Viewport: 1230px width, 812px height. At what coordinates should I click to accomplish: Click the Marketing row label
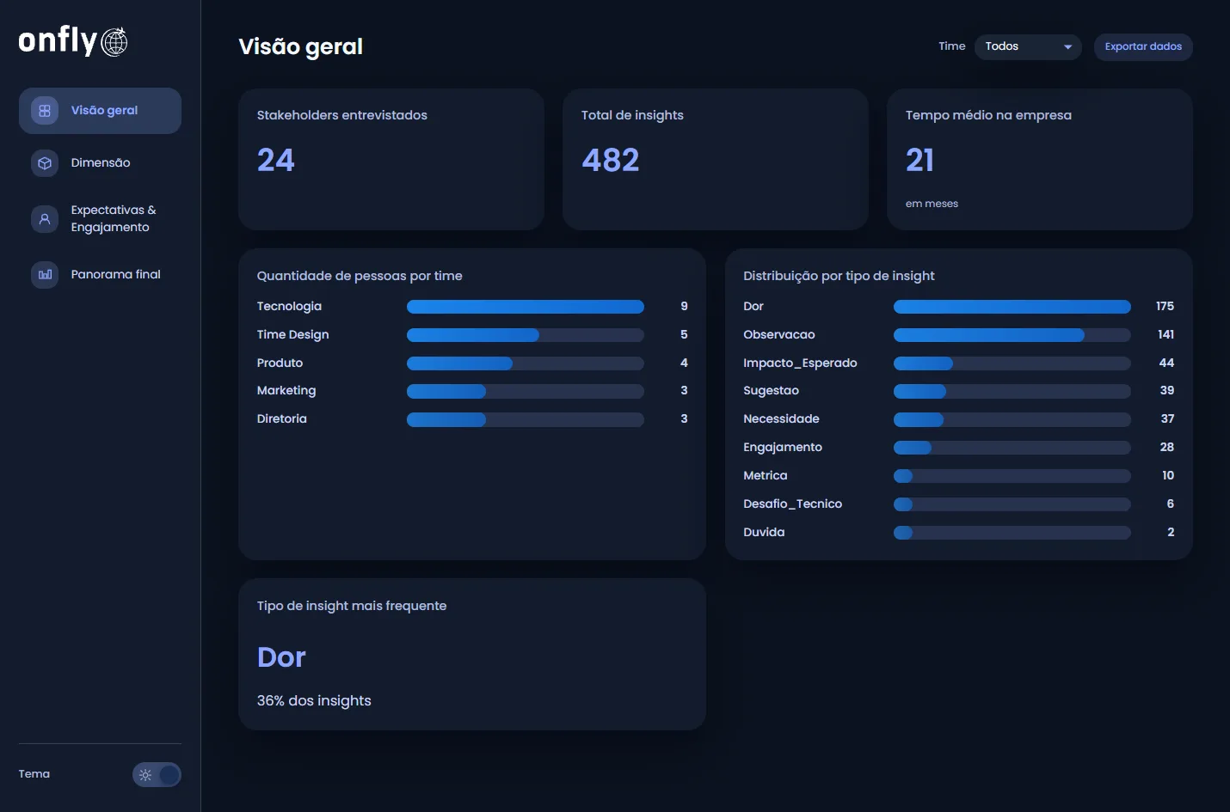(286, 391)
